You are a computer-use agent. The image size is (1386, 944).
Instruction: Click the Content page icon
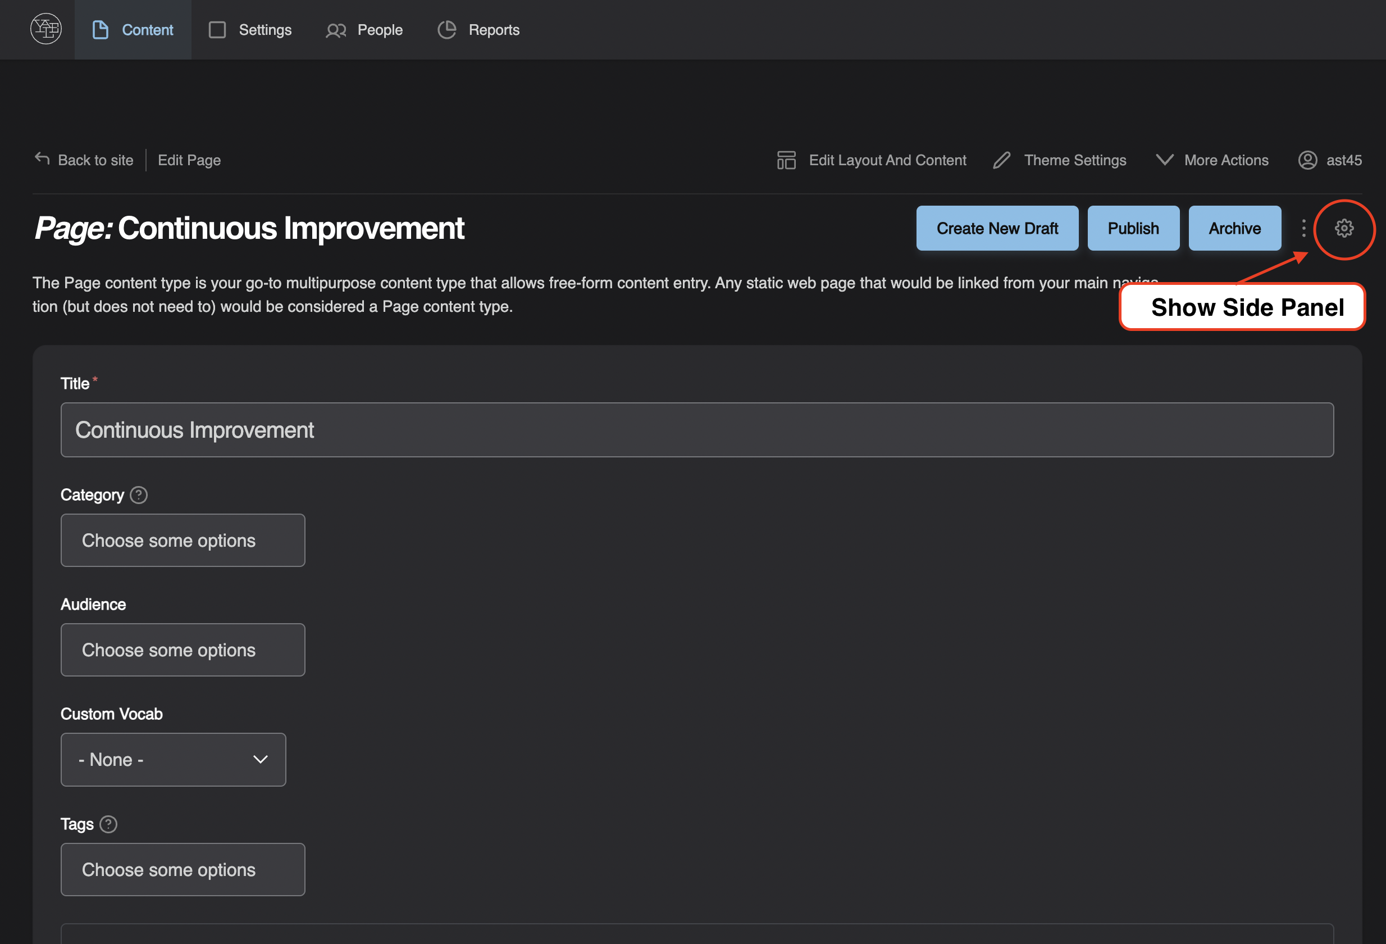click(100, 30)
